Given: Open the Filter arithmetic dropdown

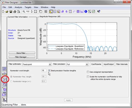Looking at the screenshot, I should [37, 64].
